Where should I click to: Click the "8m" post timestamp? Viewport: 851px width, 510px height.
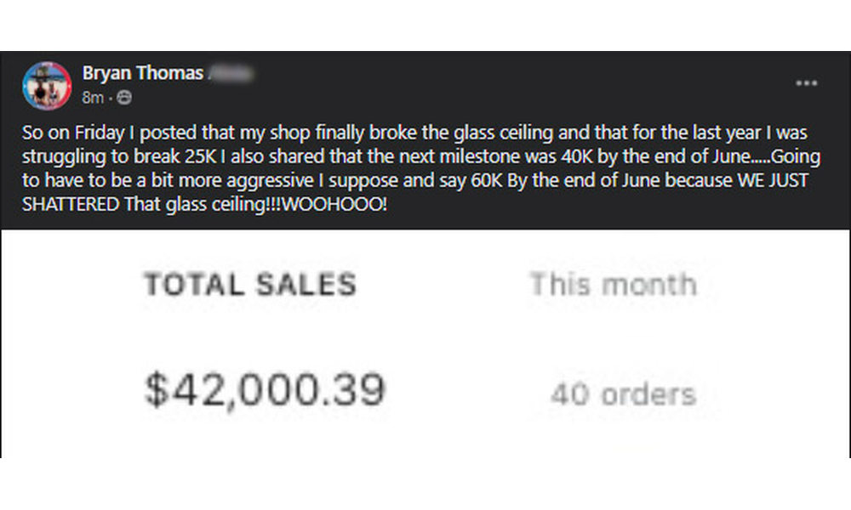[x=93, y=98]
